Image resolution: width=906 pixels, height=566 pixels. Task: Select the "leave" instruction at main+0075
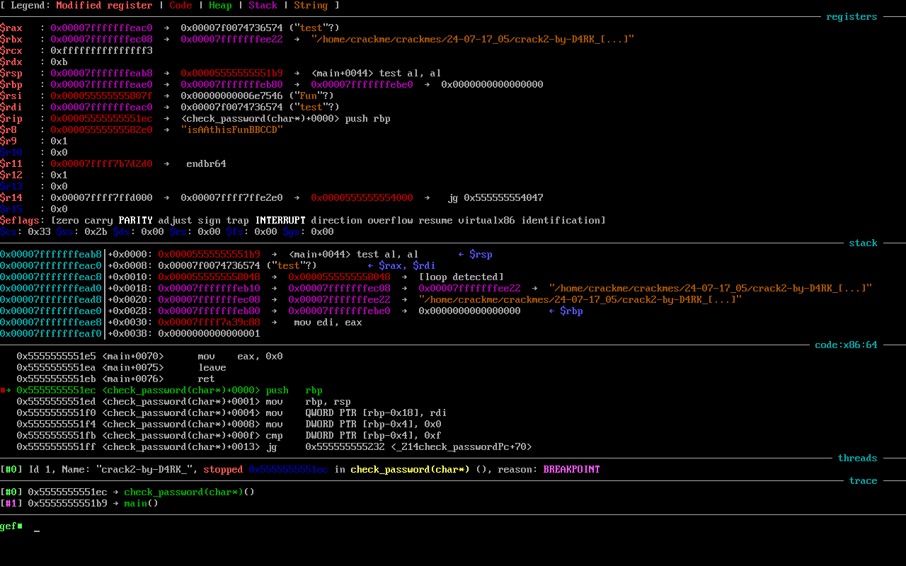point(212,368)
